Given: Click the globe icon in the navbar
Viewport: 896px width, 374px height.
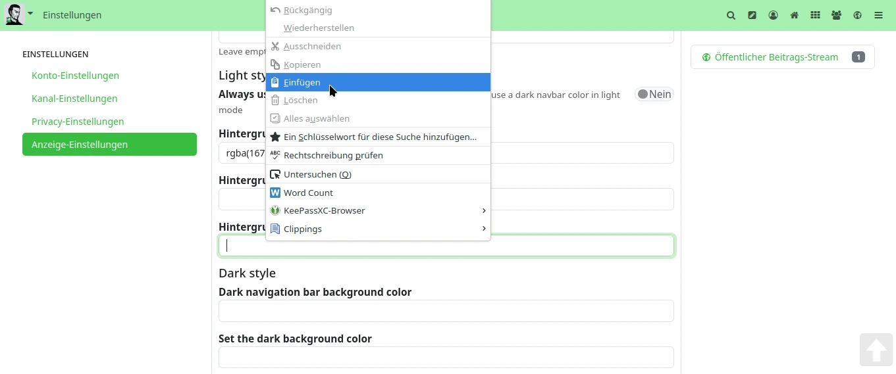Looking at the screenshot, I should click(x=857, y=15).
